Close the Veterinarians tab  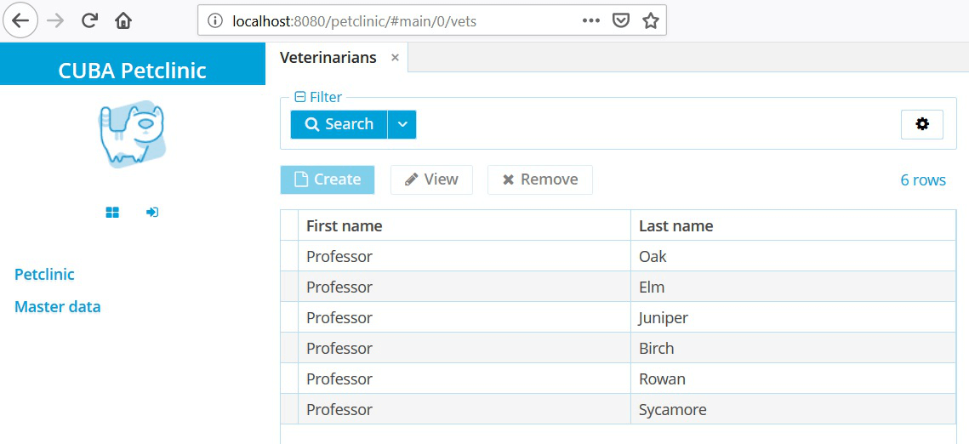click(x=395, y=58)
